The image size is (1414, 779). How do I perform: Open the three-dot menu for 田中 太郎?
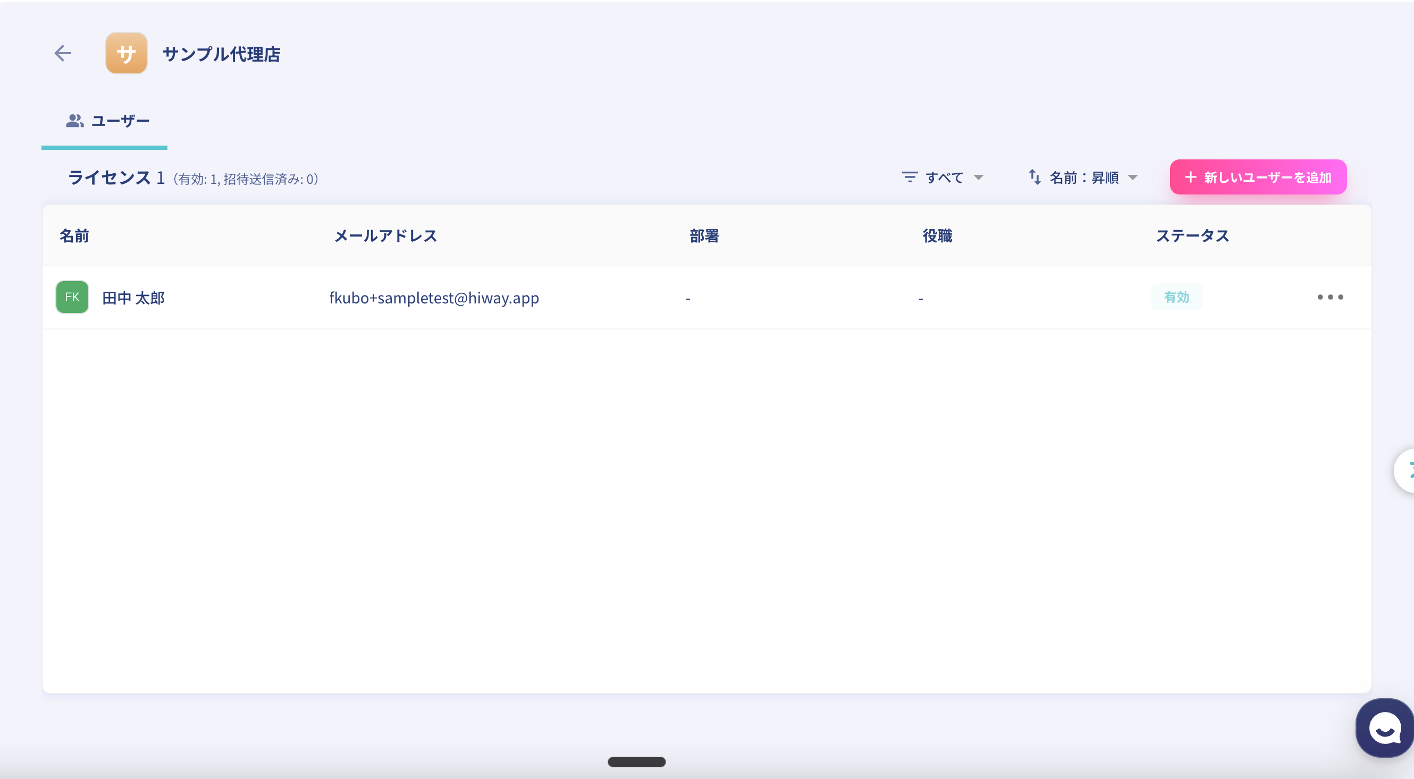pos(1330,298)
